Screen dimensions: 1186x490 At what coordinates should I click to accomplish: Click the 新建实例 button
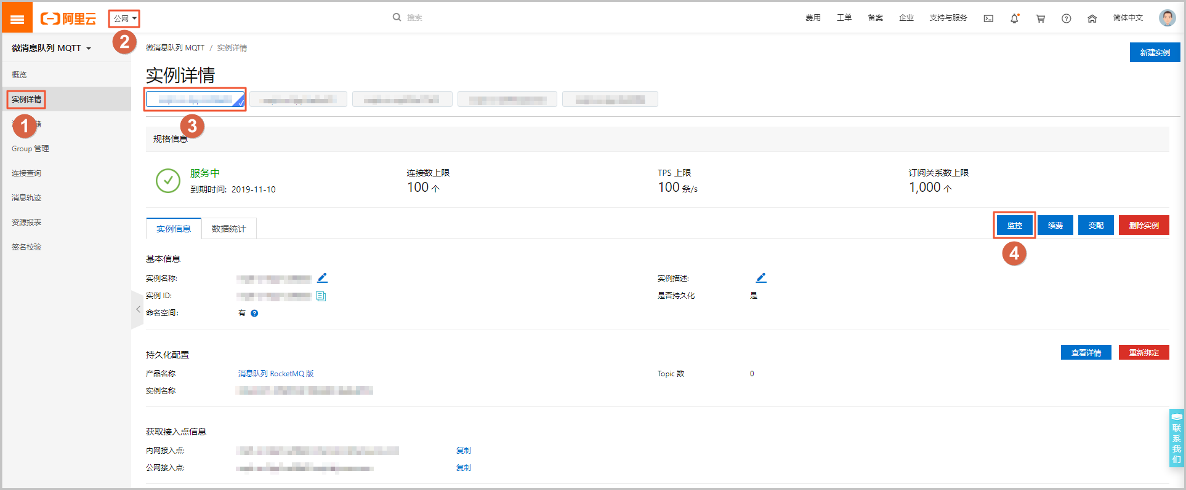point(1155,52)
